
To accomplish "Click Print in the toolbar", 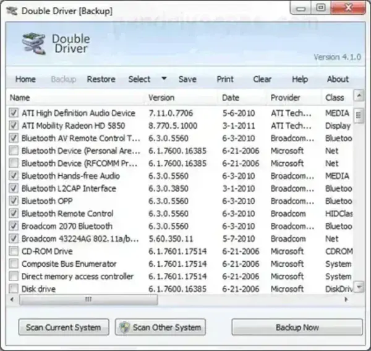I will [225, 79].
